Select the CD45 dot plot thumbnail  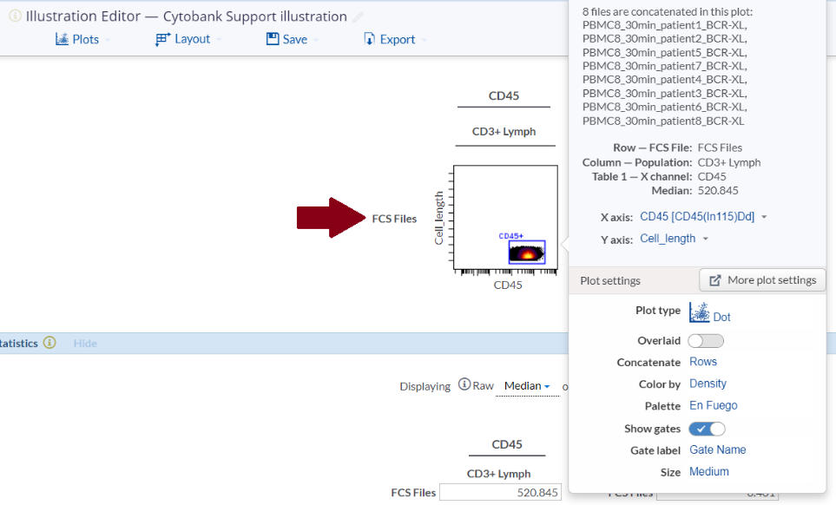point(505,221)
